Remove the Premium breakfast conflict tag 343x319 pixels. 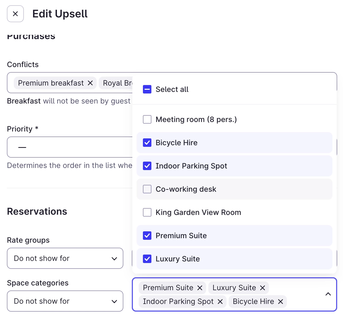[x=90, y=83]
